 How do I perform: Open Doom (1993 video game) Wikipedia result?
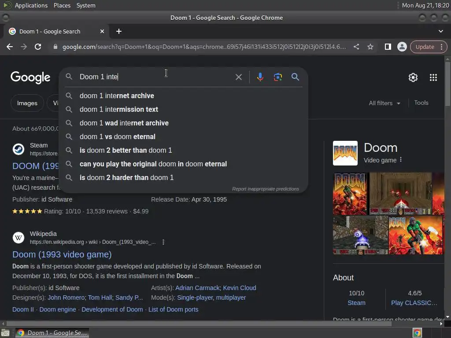pyautogui.click(x=62, y=254)
